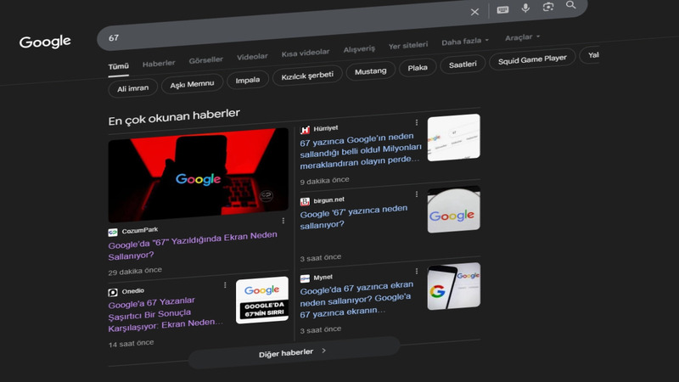This screenshot has width=679, height=382.
Task: Select the Ali imran suggestion chip
Action: point(134,88)
